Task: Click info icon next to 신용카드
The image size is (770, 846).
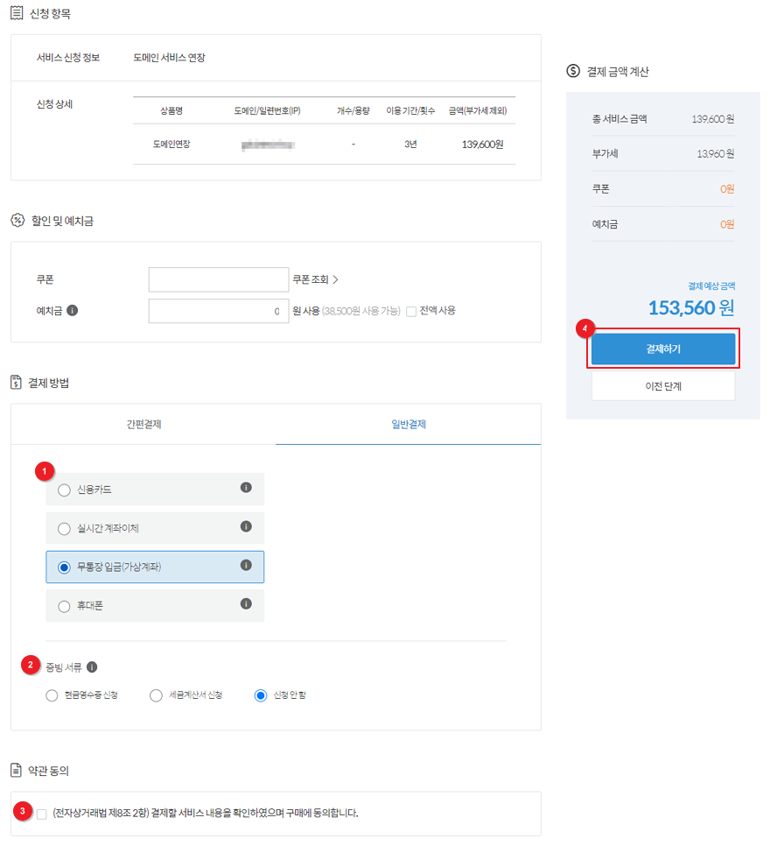Action: [x=246, y=488]
